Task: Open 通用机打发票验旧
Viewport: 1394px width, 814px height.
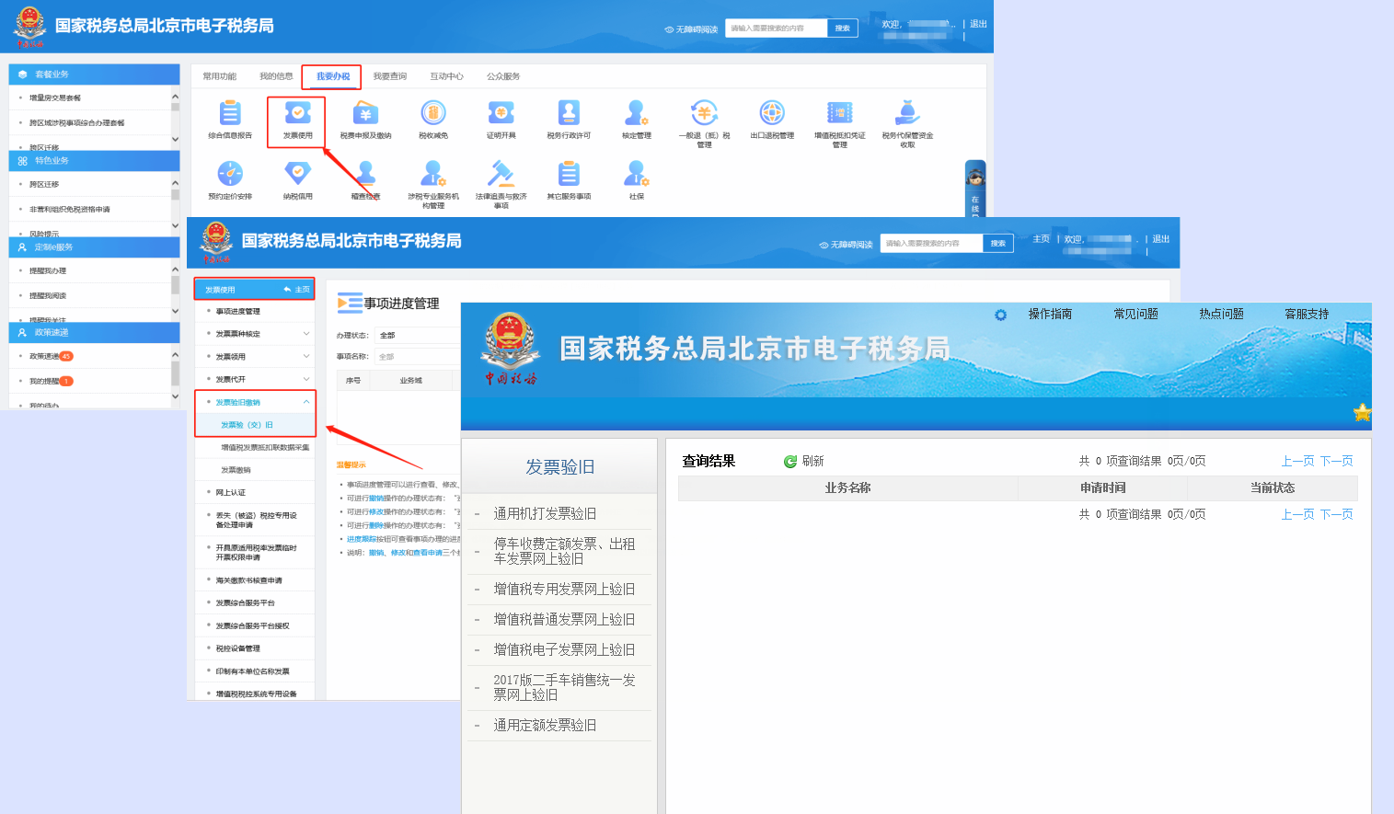Action: pos(545,513)
